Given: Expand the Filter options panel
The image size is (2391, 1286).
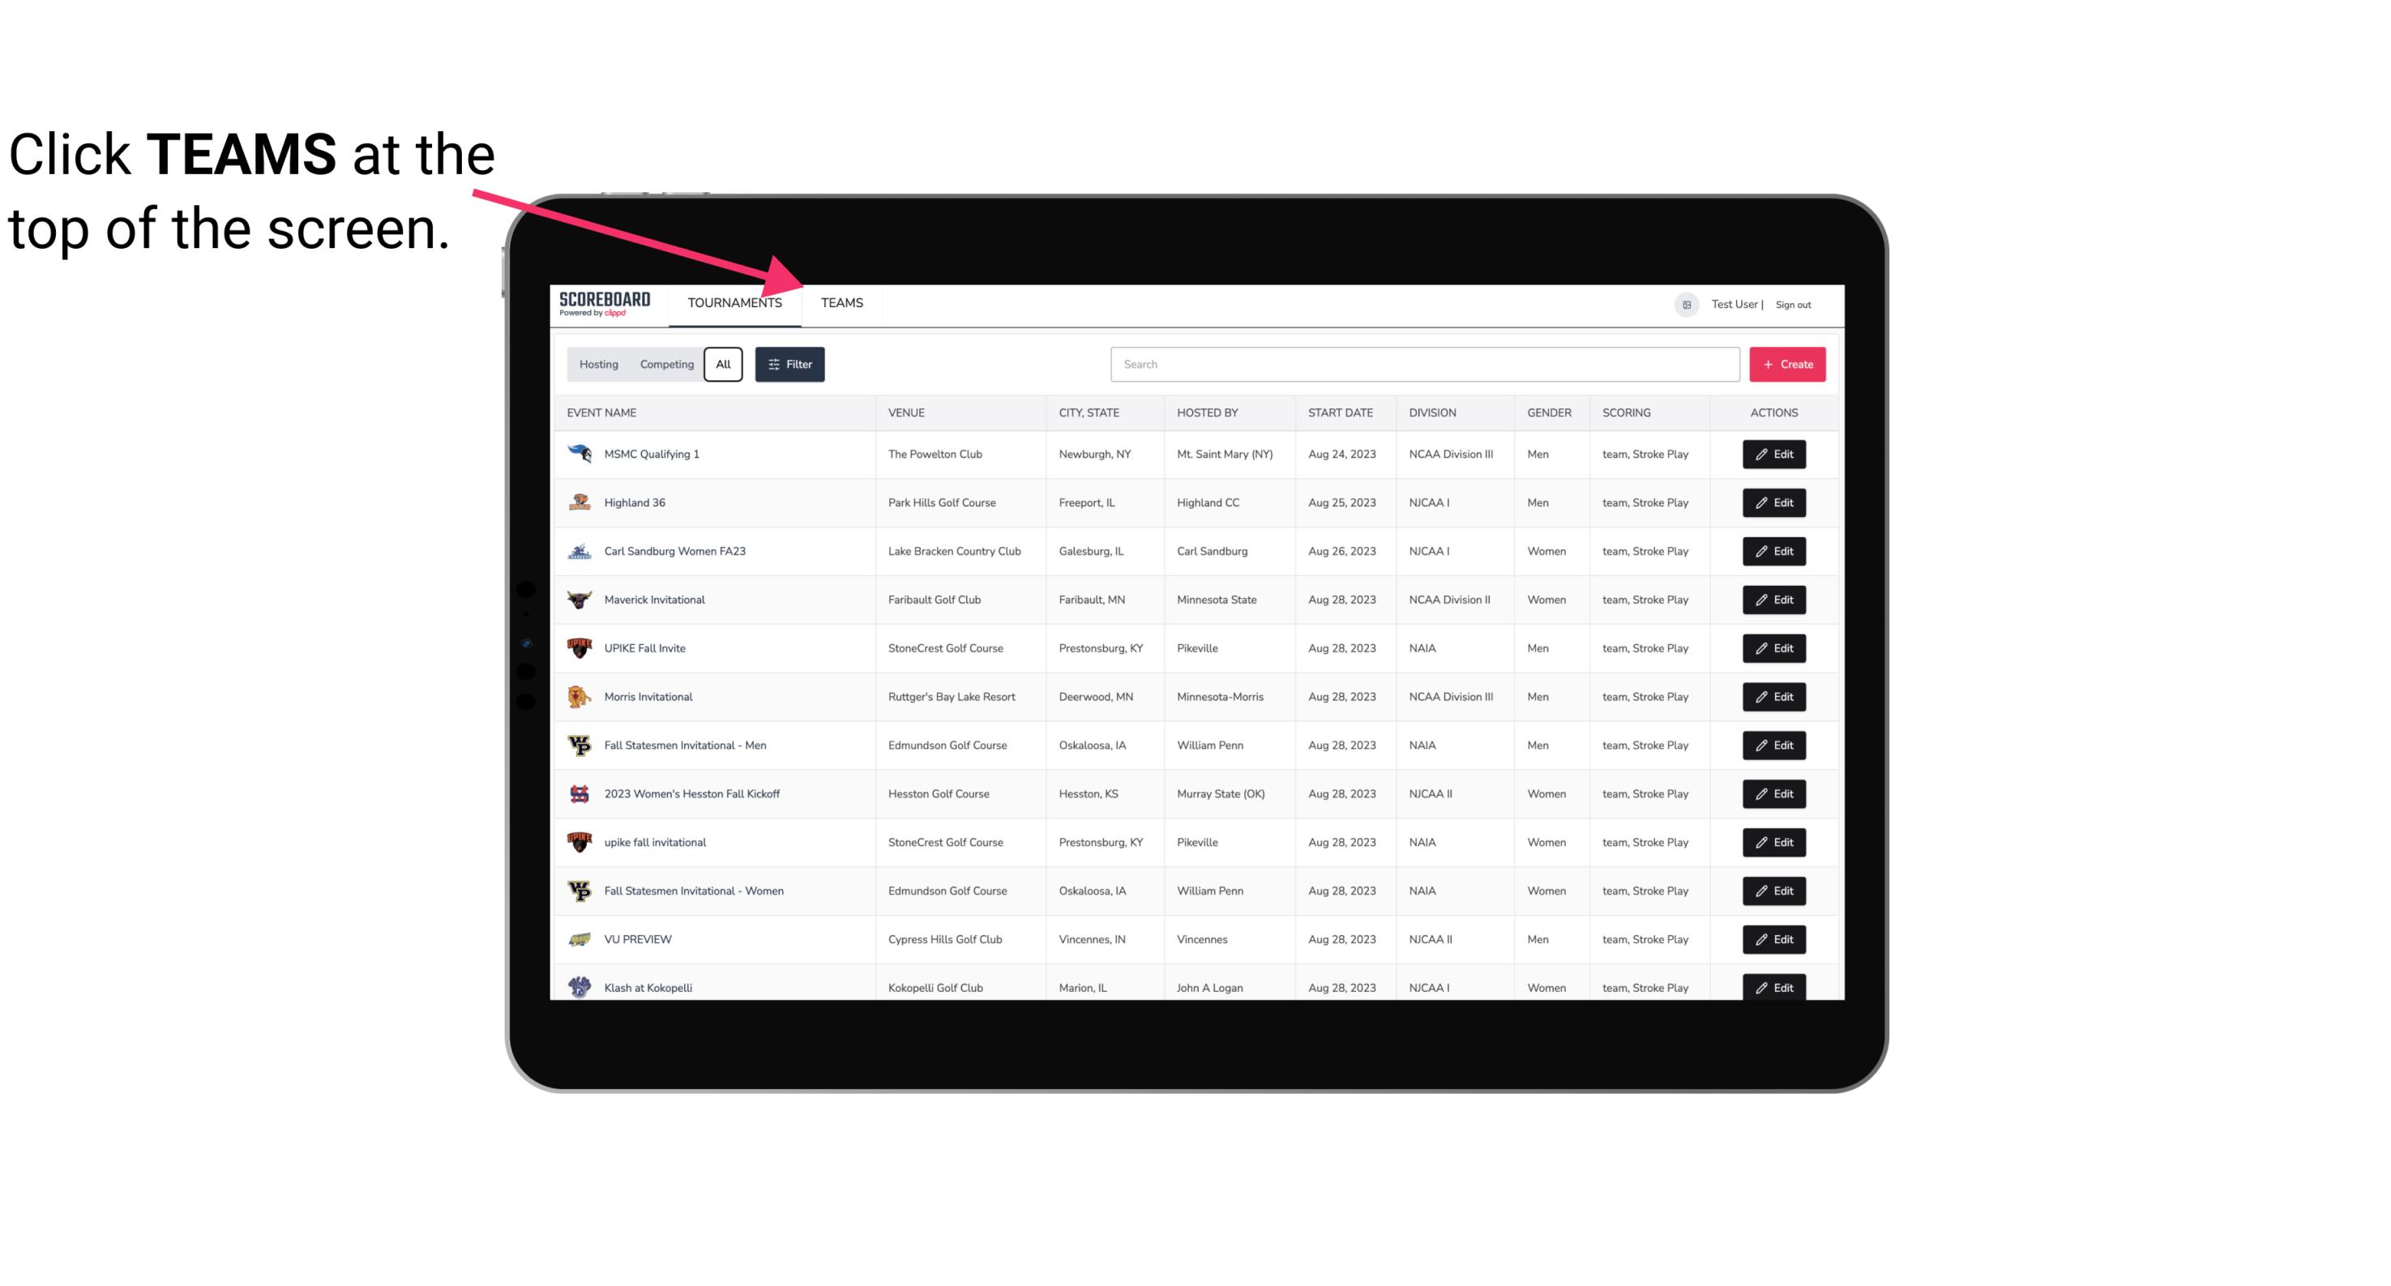Looking at the screenshot, I should pos(789,365).
